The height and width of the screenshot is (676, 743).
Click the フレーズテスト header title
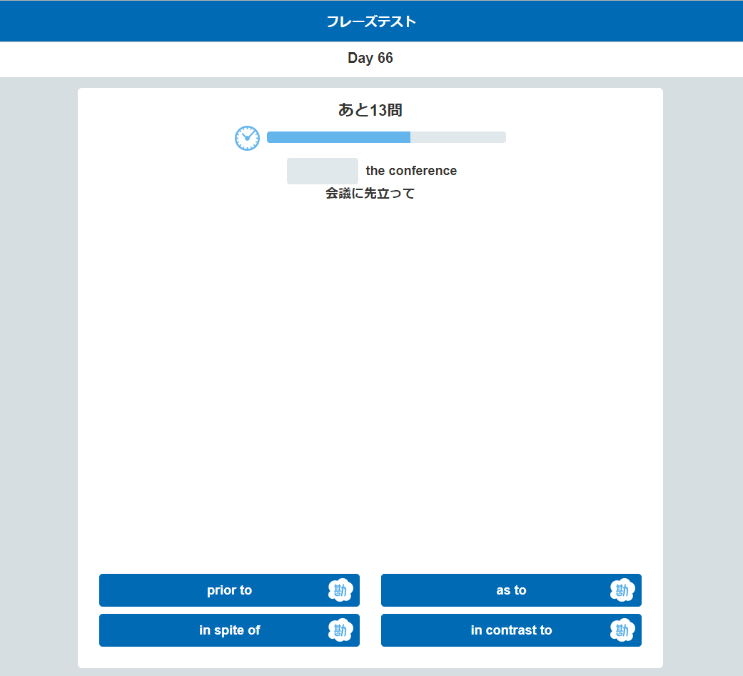pos(370,21)
